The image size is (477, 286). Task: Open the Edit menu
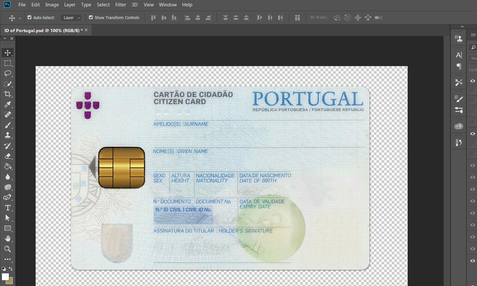coord(35,5)
